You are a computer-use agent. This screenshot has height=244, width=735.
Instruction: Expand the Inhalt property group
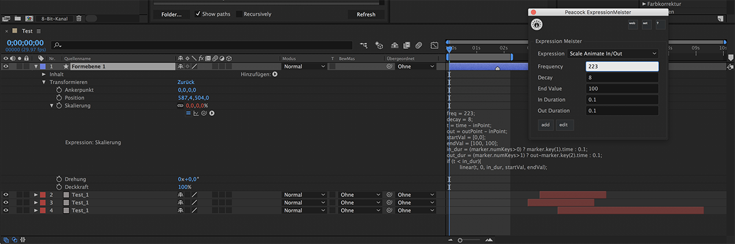pyautogui.click(x=44, y=74)
